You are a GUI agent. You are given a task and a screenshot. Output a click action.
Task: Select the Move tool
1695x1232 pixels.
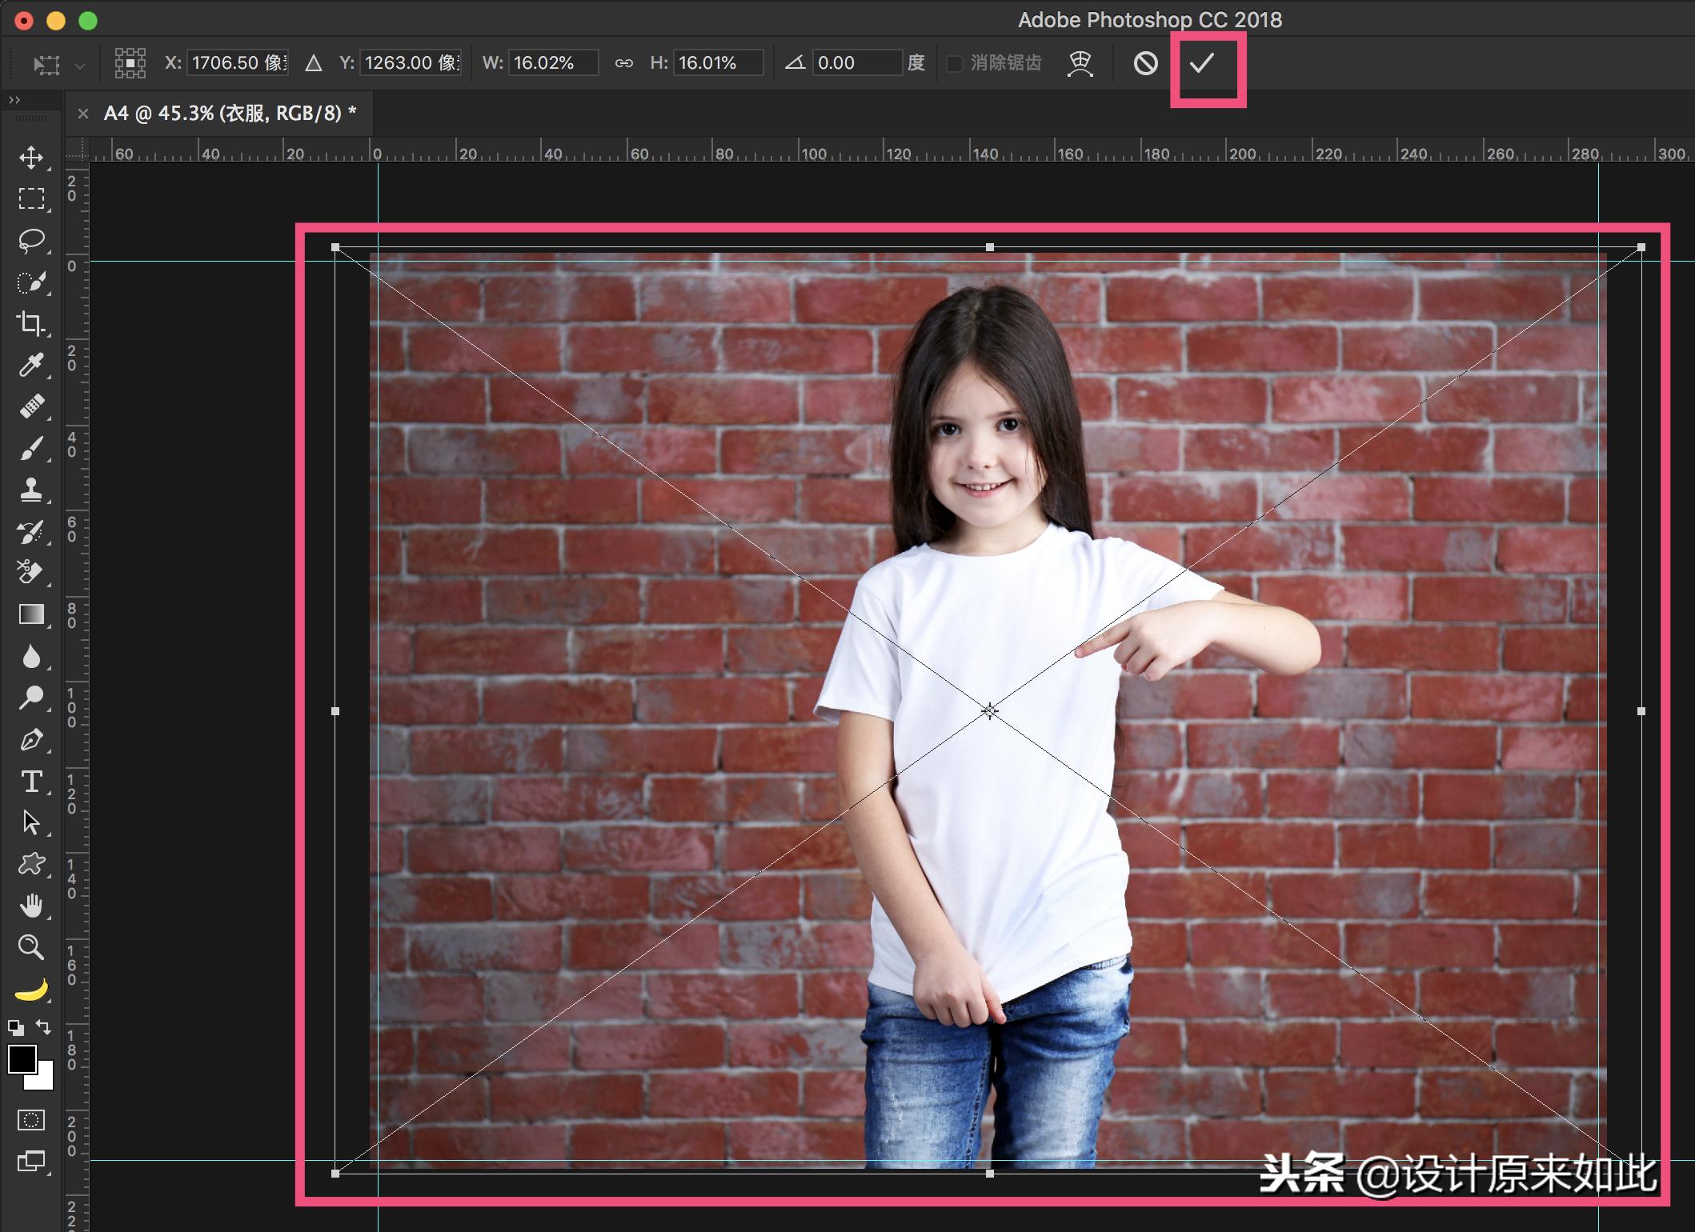[31, 157]
